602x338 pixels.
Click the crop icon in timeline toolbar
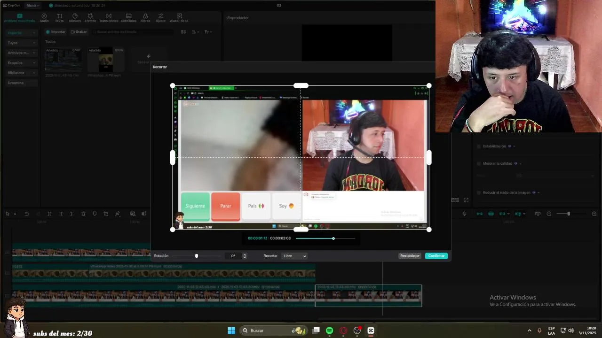click(x=106, y=214)
